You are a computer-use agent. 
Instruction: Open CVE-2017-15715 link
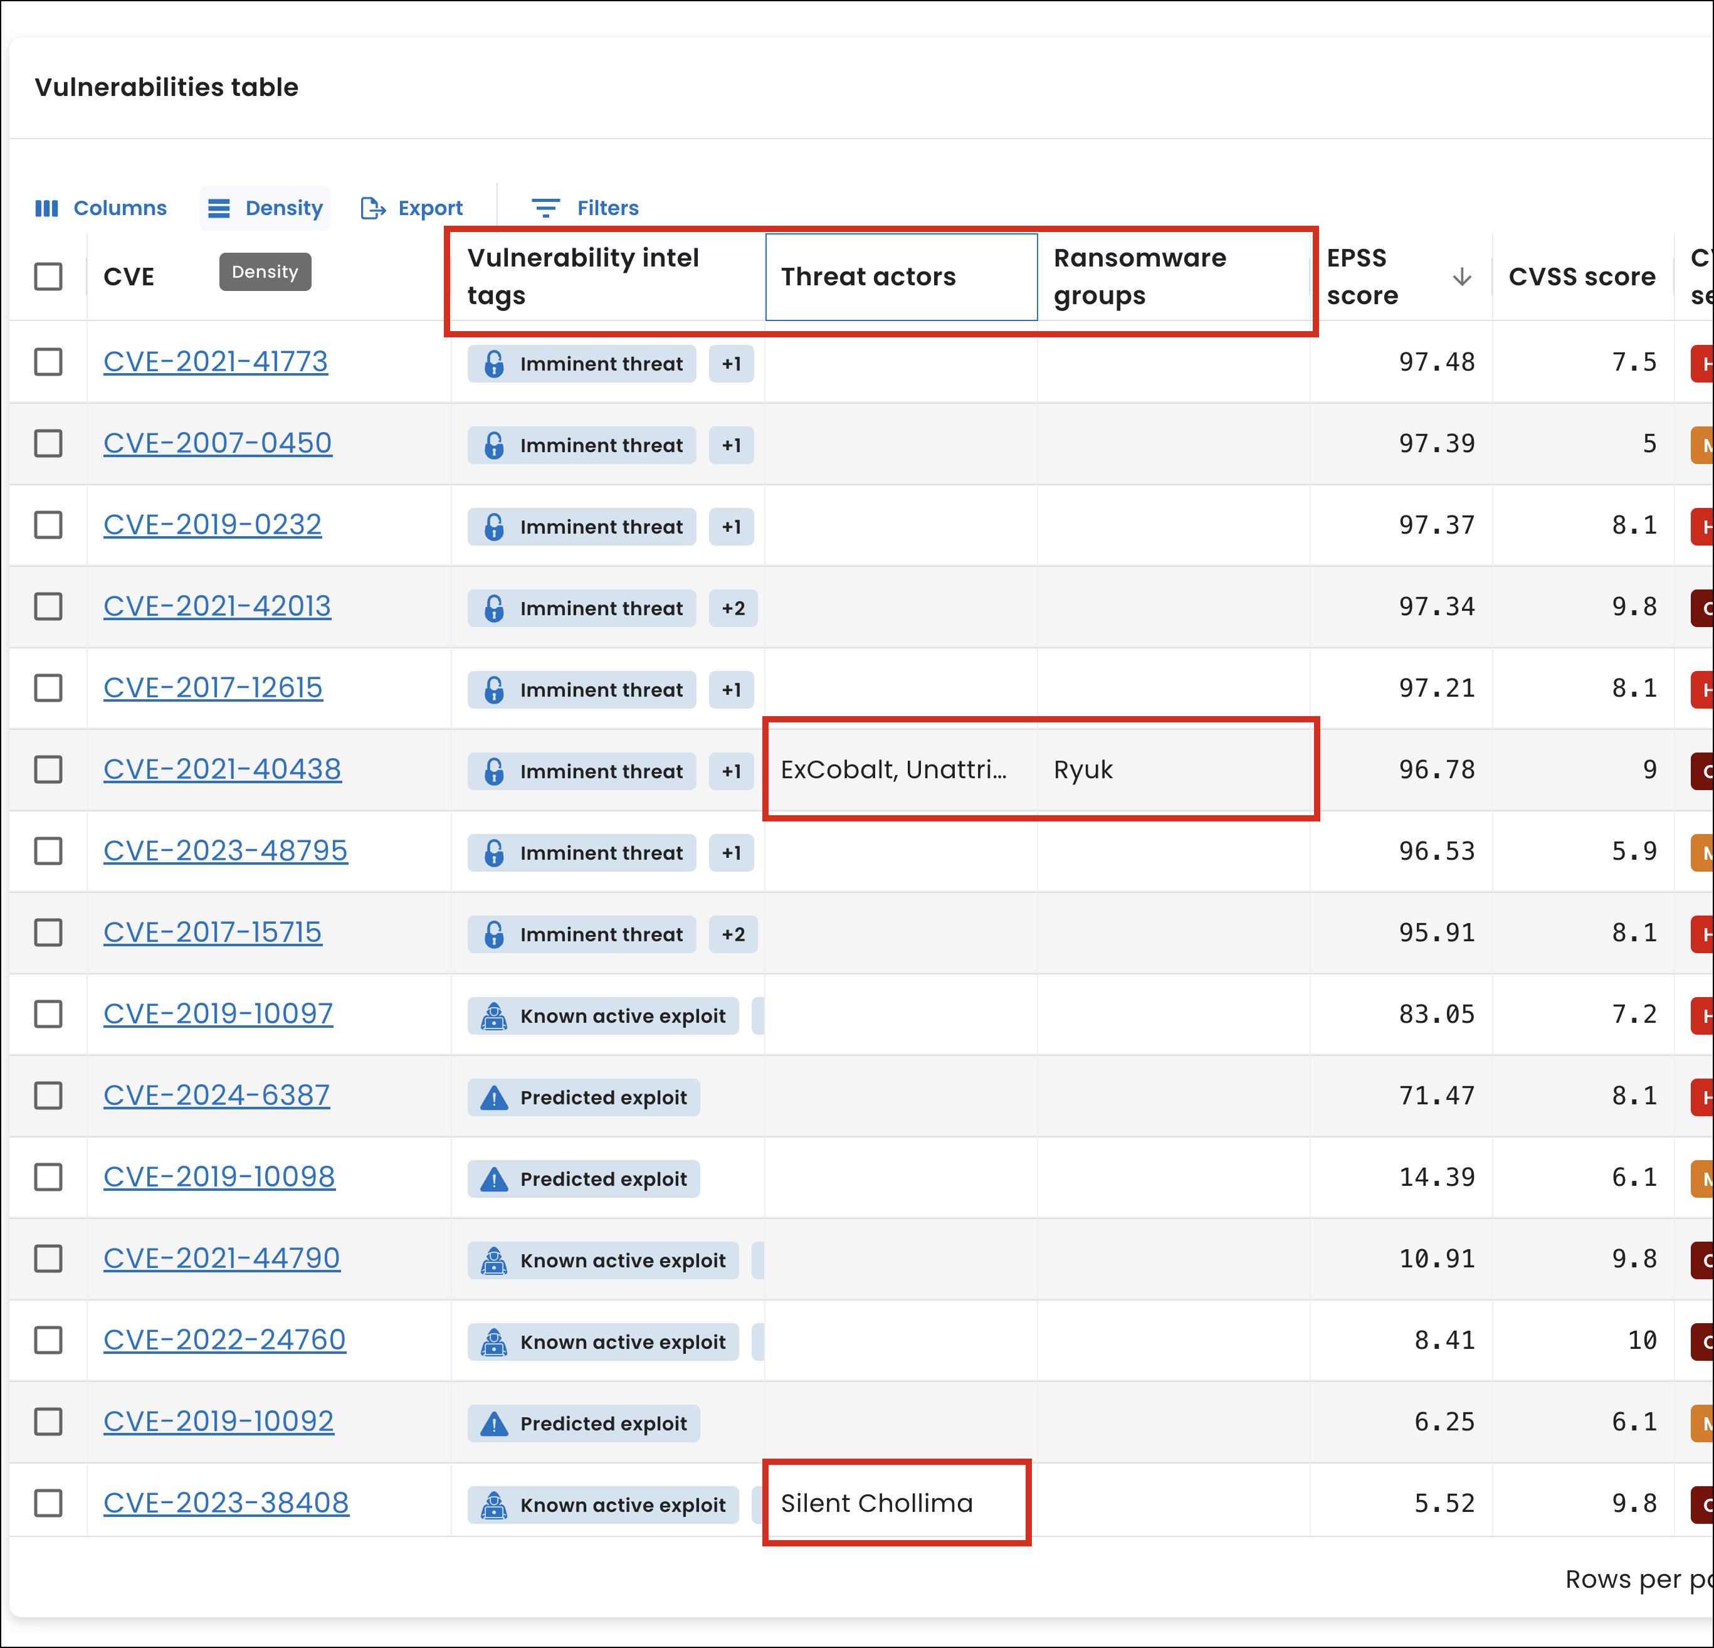(x=213, y=932)
